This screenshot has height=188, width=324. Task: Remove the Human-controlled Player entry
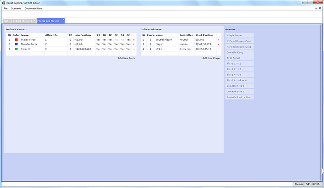pos(219,44)
